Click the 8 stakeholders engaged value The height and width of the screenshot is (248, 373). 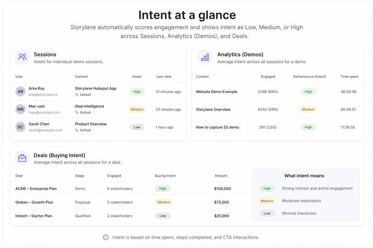pyautogui.click(x=120, y=189)
